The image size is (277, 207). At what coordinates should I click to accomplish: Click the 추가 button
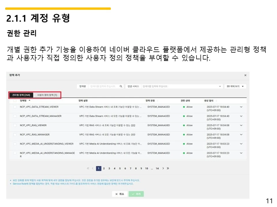click(x=136, y=194)
